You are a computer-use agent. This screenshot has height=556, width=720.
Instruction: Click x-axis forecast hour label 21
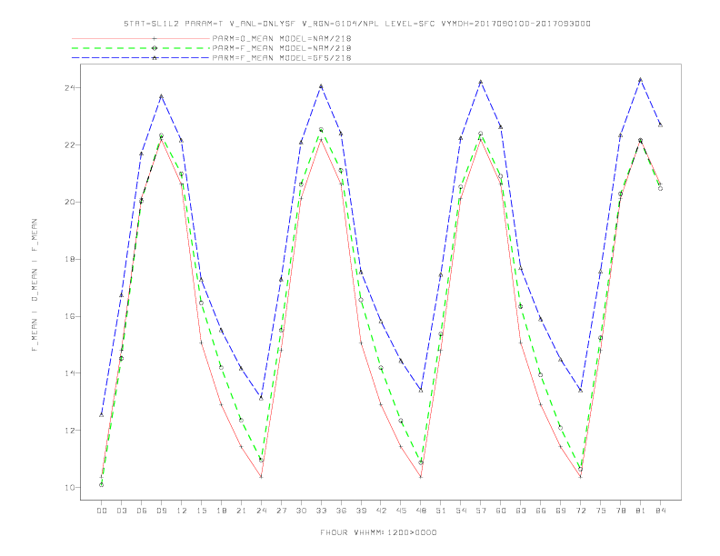point(241,511)
